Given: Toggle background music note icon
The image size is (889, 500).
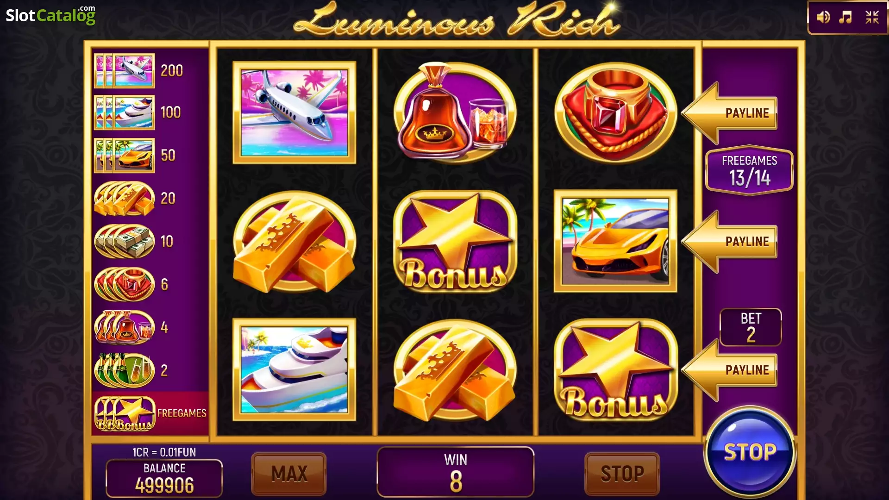Looking at the screenshot, I should 845,18.
